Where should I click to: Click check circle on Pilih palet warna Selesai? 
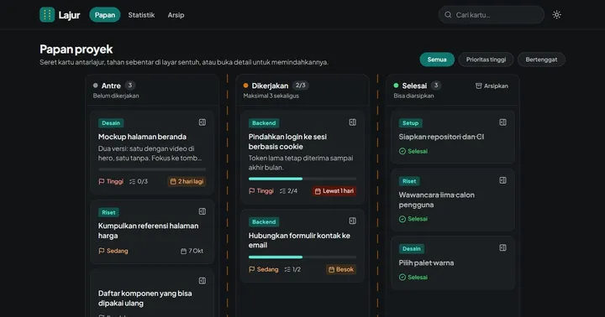(x=402, y=278)
